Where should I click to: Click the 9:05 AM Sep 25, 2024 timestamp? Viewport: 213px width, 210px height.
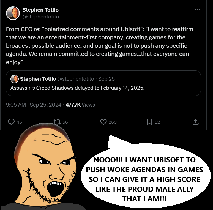(34, 105)
